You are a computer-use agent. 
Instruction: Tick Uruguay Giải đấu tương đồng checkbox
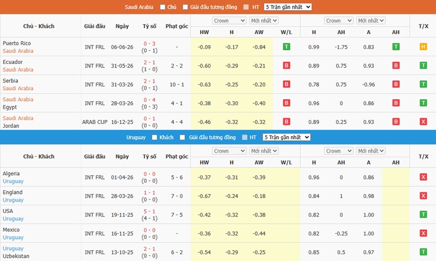[183, 137]
